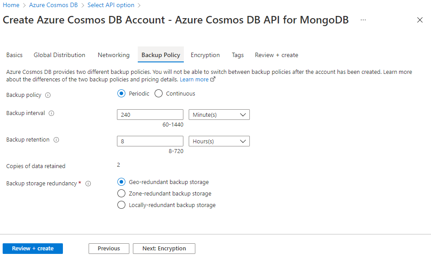
Task: Go back with the Previous button
Action: coord(109,249)
